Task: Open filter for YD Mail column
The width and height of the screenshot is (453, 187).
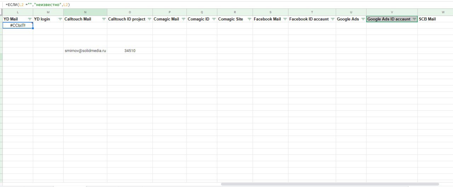Action: click(x=30, y=19)
